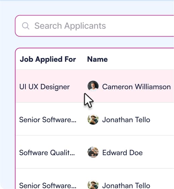Viewport: 174px width, 189px height.
Task: Click Jonathan Tello's name in second row
Action: click(126, 120)
